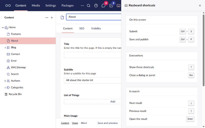Viewport: 205px width, 128px height.
Task: Select the Content tab of About page
Action: [68, 28]
